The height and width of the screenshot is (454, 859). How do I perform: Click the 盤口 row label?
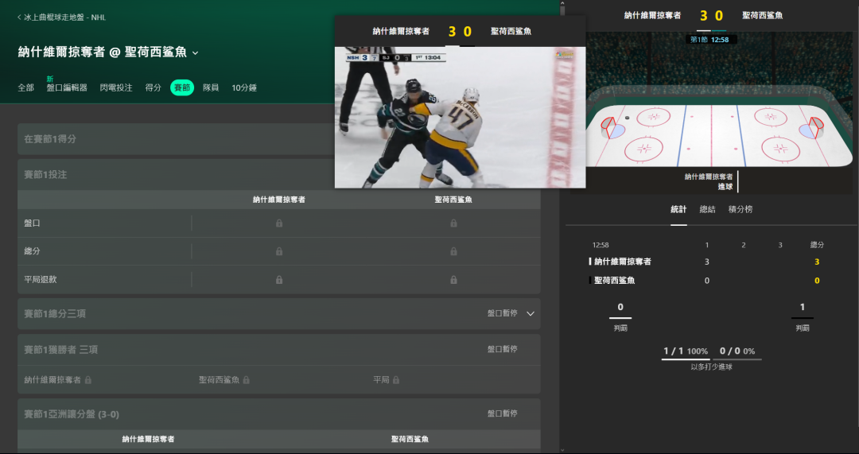coord(33,223)
